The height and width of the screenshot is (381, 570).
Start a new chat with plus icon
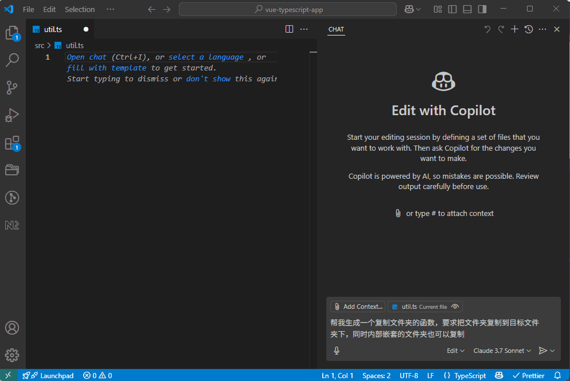point(515,29)
